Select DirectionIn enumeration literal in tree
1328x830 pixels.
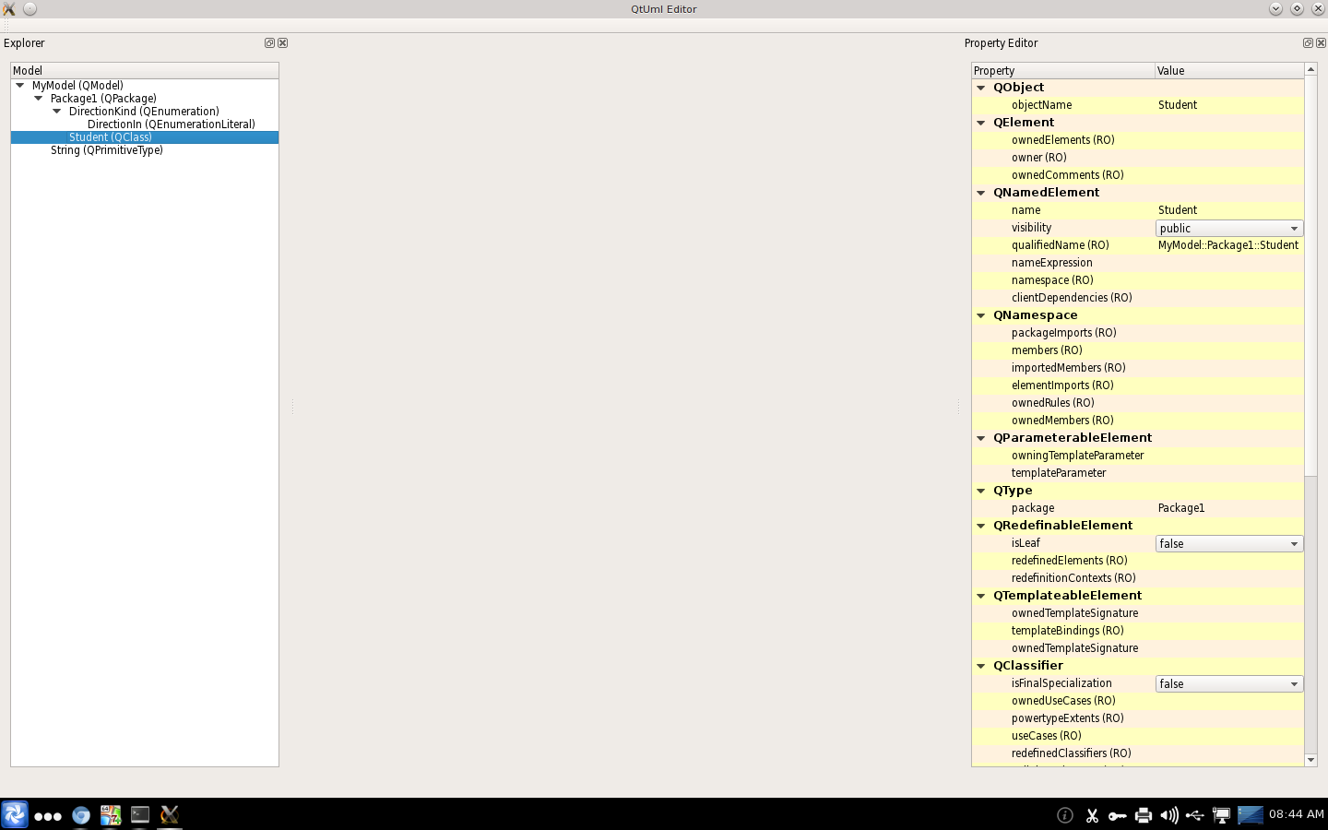[x=171, y=125]
